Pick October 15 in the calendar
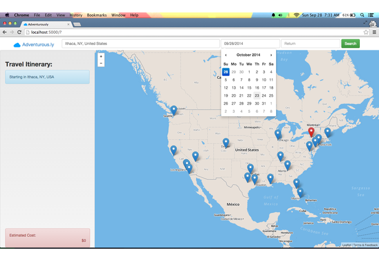Image resolution: width=379 pixels, height=261 pixels. pyautogui.click(x=249, y=87)
